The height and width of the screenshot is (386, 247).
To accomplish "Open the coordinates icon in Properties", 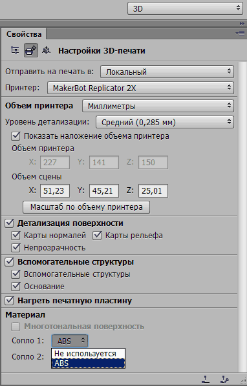I will [x=46, y=50].
